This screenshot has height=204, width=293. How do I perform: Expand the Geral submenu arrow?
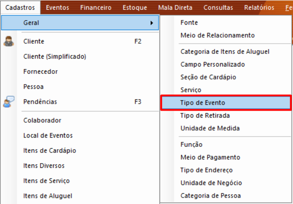click(x=152, y=23)
